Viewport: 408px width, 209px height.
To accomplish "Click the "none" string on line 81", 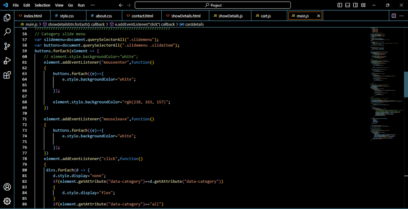I will pyautogui.click(x=97, y=176).
